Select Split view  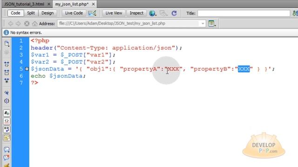[31, 13]
